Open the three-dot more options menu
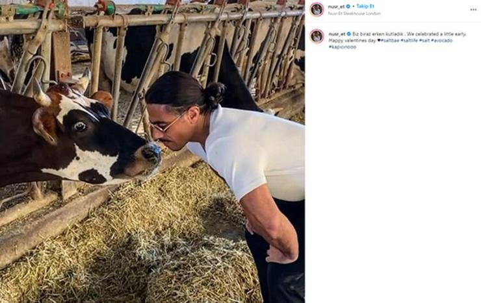Image resolution: width=481 pixels, height=303 pixels. click(x=473, y=10)
